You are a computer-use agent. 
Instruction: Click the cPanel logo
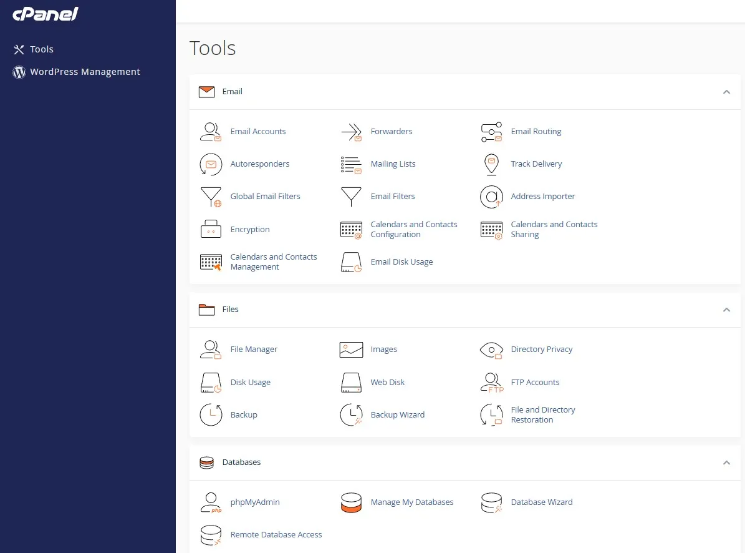coord(45,14)
